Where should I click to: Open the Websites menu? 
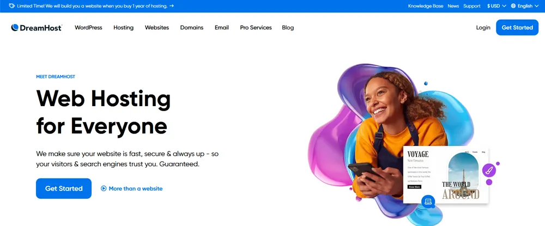click(x=157, y=27)
